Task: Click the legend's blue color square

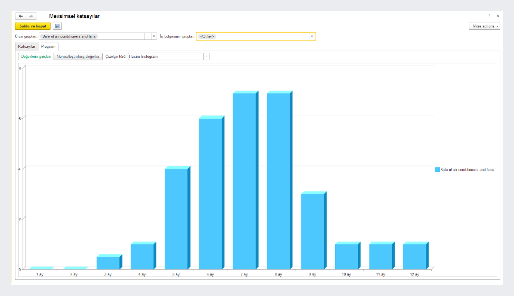Action: (437, 170)
